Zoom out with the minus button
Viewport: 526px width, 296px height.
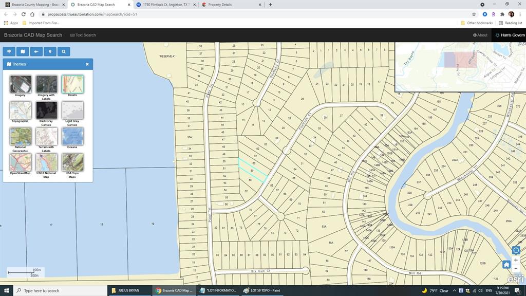tap(516, 268)
